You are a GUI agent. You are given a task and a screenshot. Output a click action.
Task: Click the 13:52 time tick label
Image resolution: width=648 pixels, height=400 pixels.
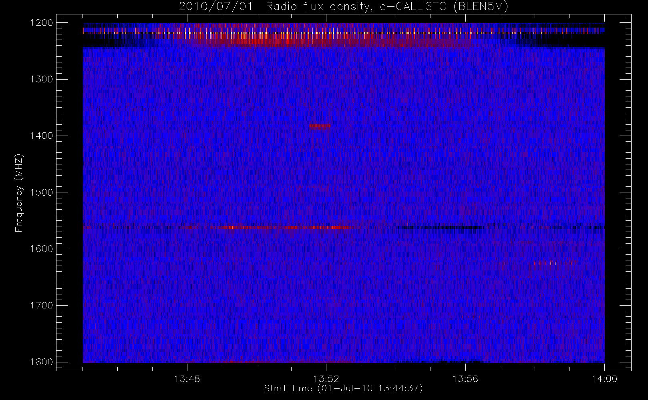326,379
